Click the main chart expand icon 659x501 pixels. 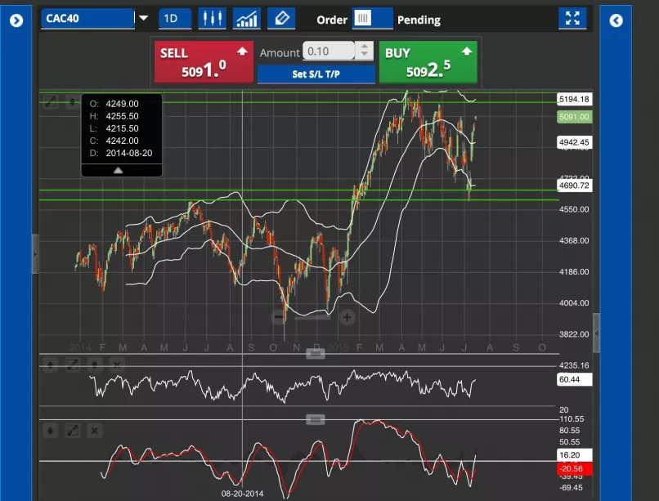[x=51, y=101]
